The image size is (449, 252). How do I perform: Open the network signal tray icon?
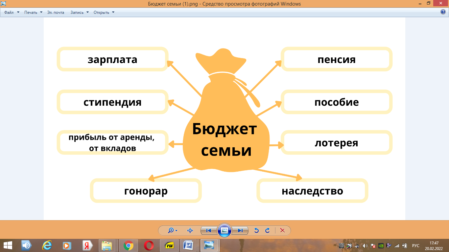point(397,245)
